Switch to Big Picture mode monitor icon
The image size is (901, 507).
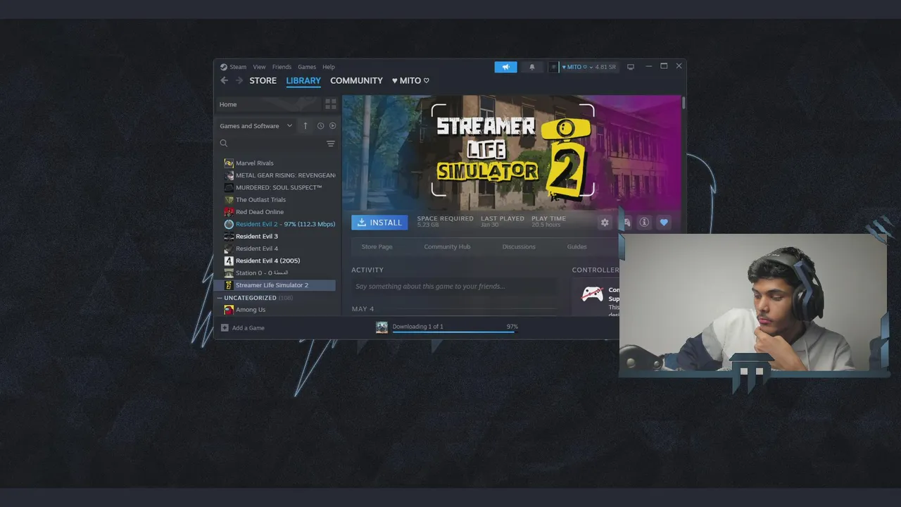tap(631, 67)
